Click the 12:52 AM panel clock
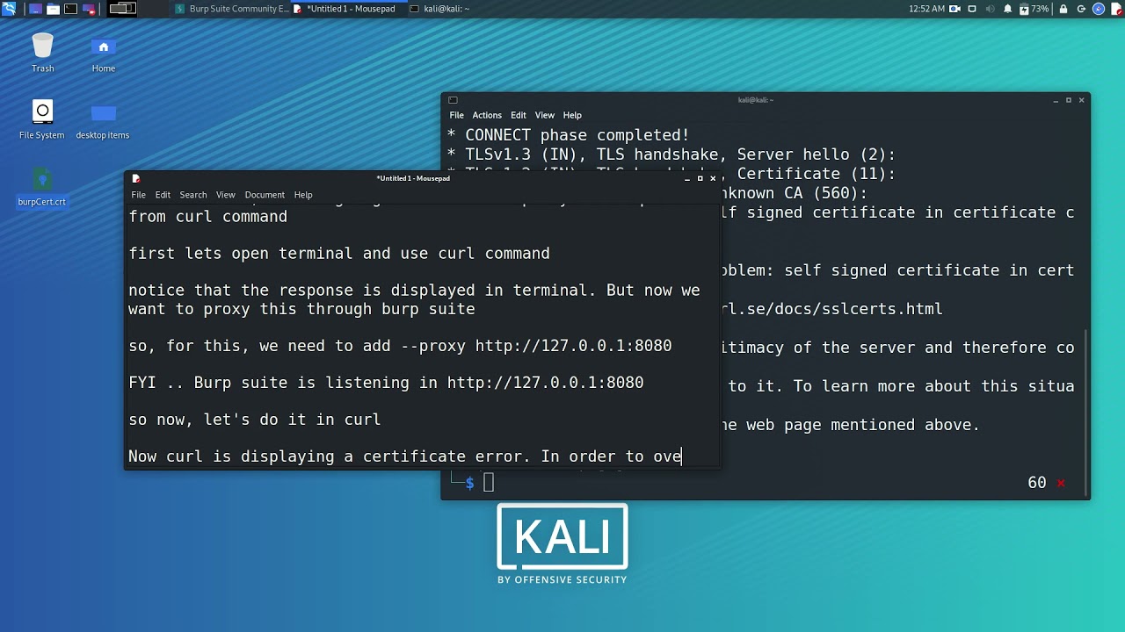1125x632 pixels. (x=926, y=9)
